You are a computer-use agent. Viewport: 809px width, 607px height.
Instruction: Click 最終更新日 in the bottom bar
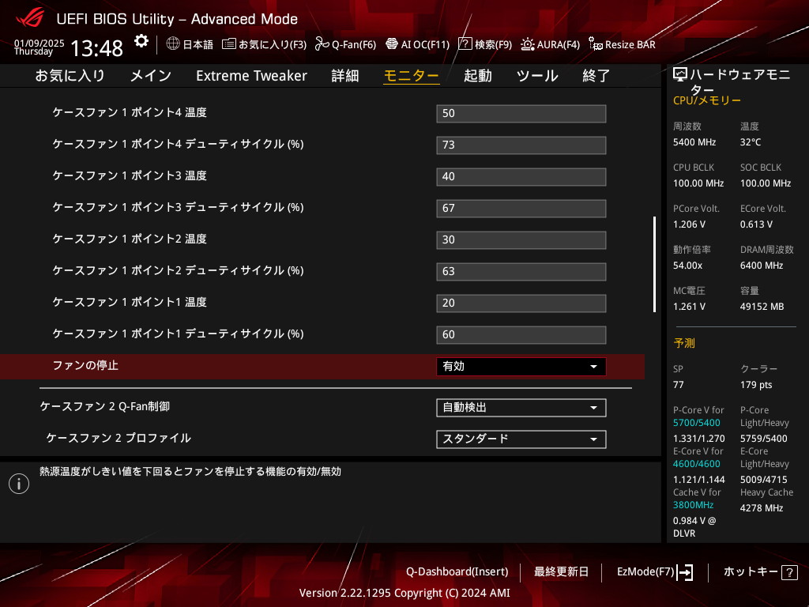(x=561, y=571)
